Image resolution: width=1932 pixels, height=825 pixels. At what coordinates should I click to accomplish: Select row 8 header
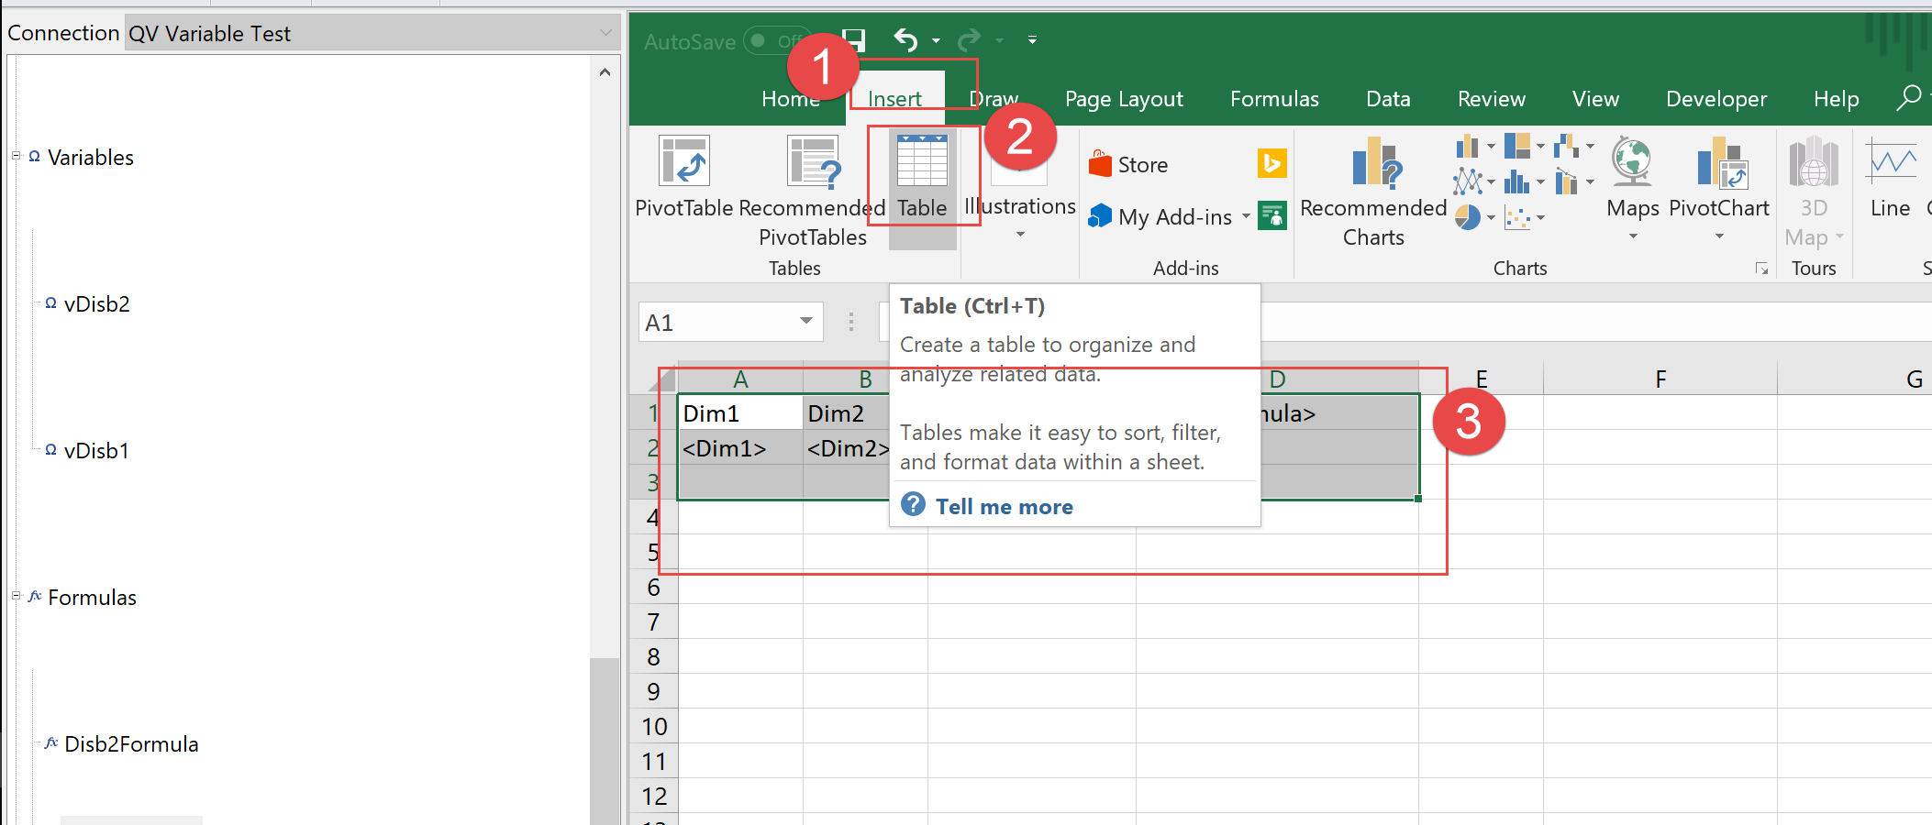point(653,657)
